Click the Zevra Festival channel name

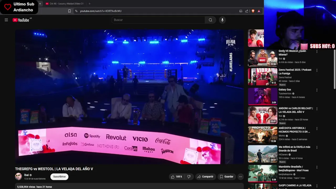(285, 77)
